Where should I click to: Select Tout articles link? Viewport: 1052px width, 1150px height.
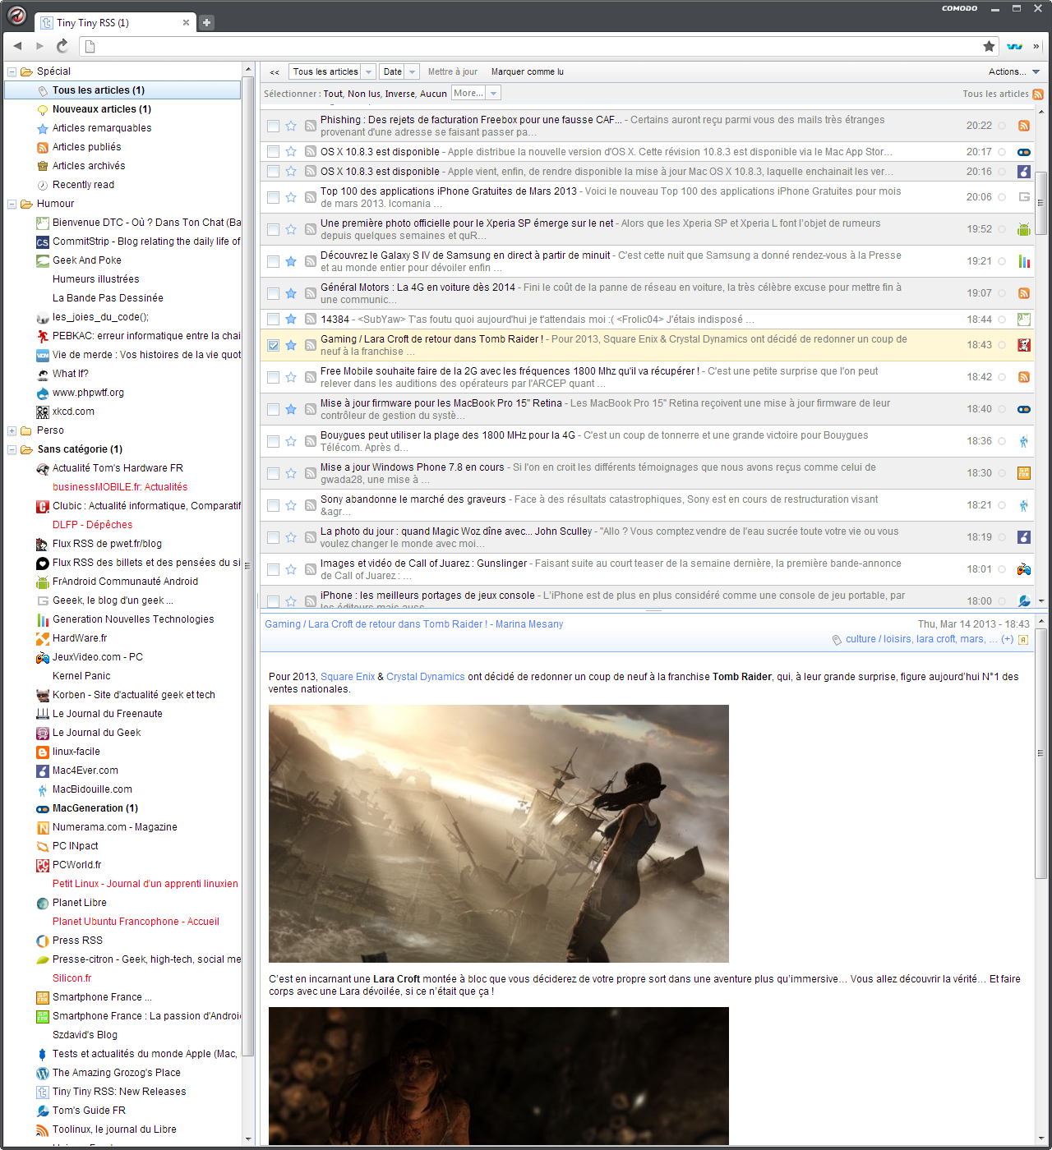[333, 94]
